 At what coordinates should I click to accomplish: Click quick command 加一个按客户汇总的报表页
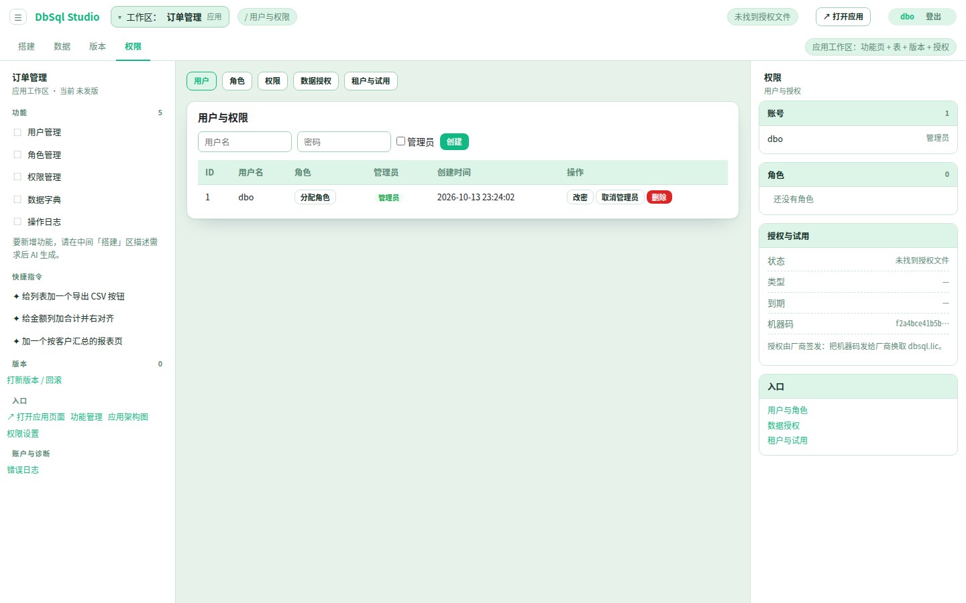pos(68,341)
